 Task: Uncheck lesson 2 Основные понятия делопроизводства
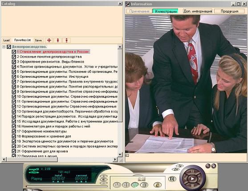(14, 57)
